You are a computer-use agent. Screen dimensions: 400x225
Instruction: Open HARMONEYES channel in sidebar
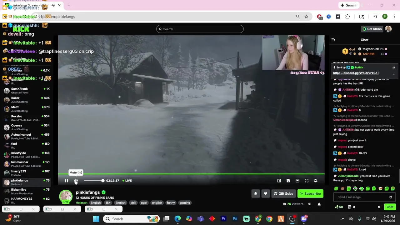point(27,201)
